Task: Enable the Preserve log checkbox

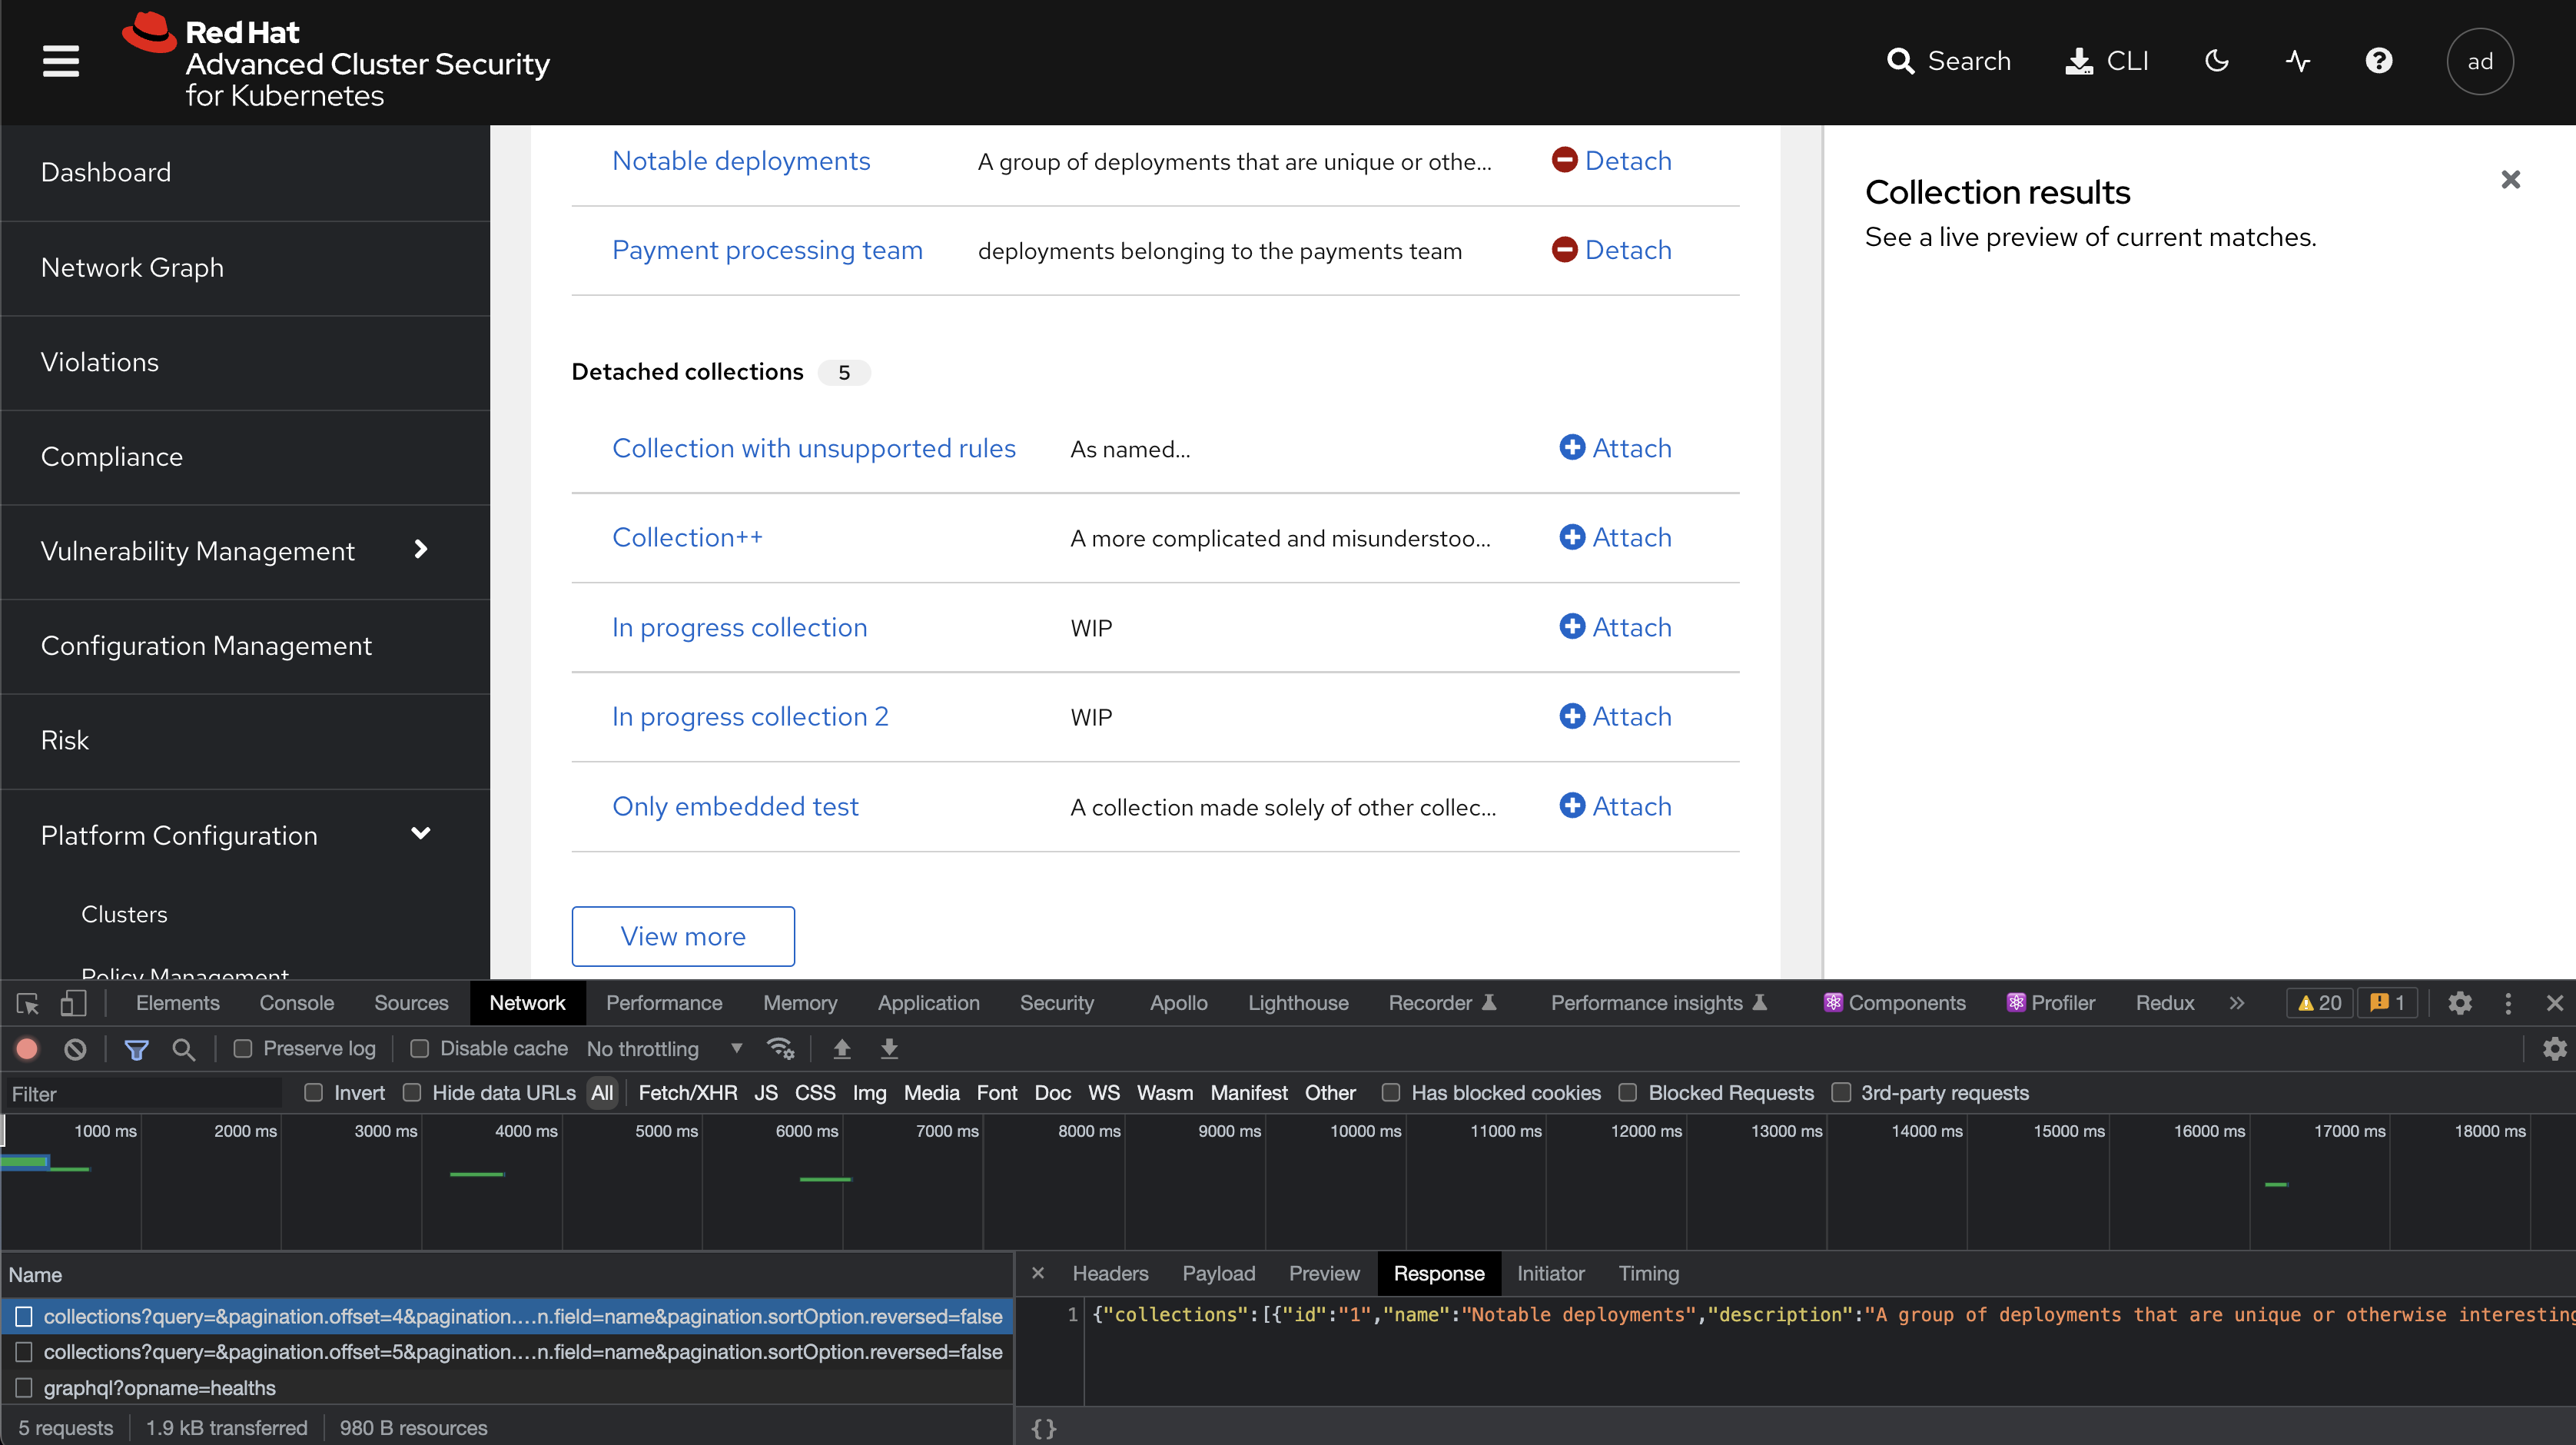Action: point(243,1049)
